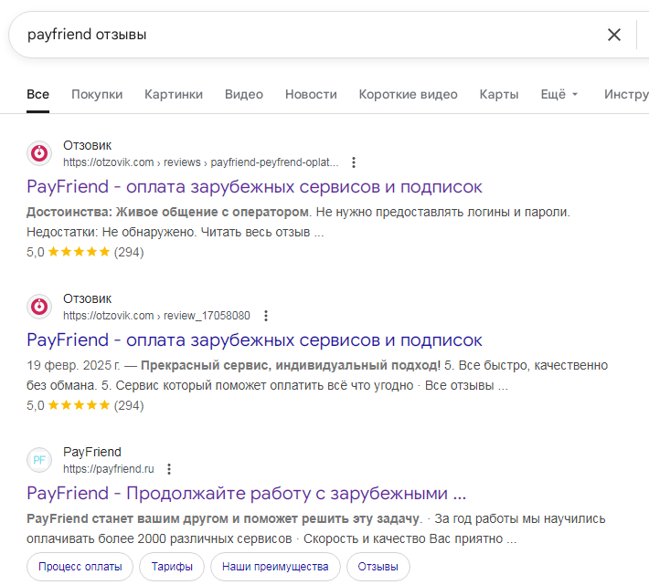Click inside the search input field

tap(302, 35)
